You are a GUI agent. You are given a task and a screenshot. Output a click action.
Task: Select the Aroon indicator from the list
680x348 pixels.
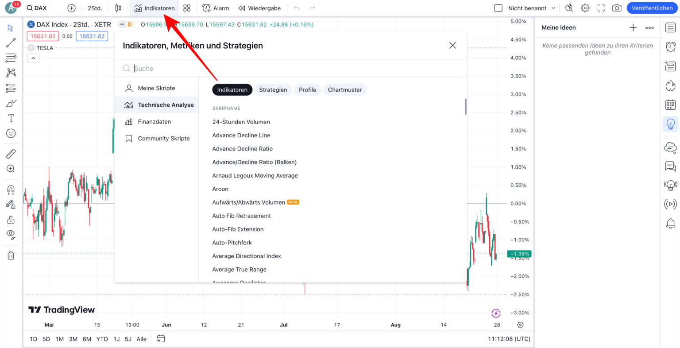220,189
